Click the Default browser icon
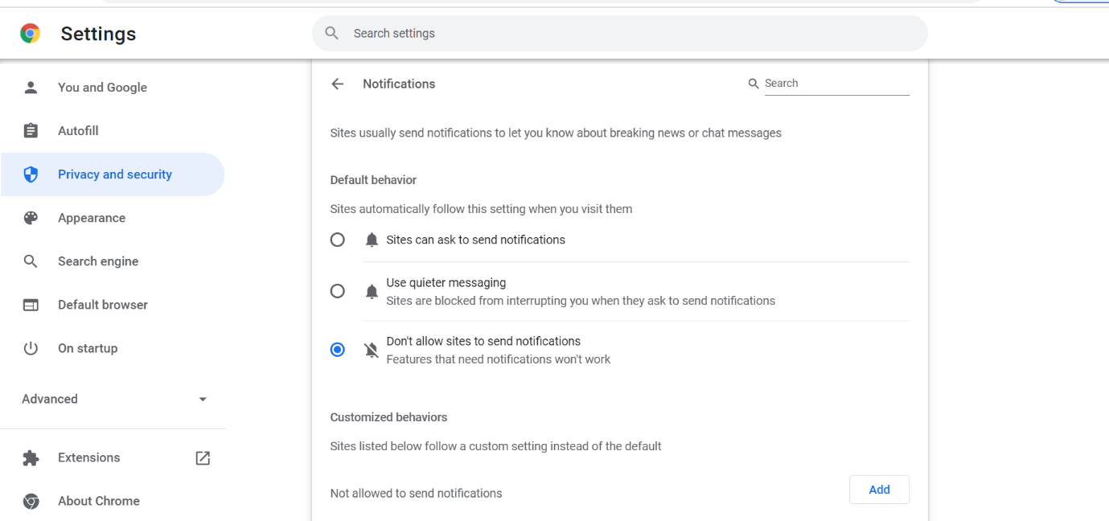 pos(30,304)
